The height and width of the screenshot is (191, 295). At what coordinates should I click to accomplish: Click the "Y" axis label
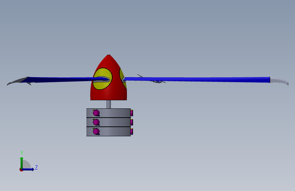point(22,153)
